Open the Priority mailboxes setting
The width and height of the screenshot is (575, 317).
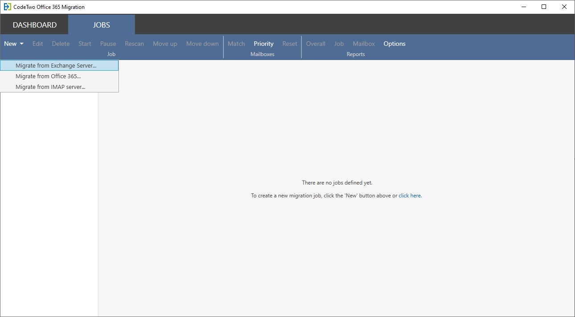tap(264, 44)
